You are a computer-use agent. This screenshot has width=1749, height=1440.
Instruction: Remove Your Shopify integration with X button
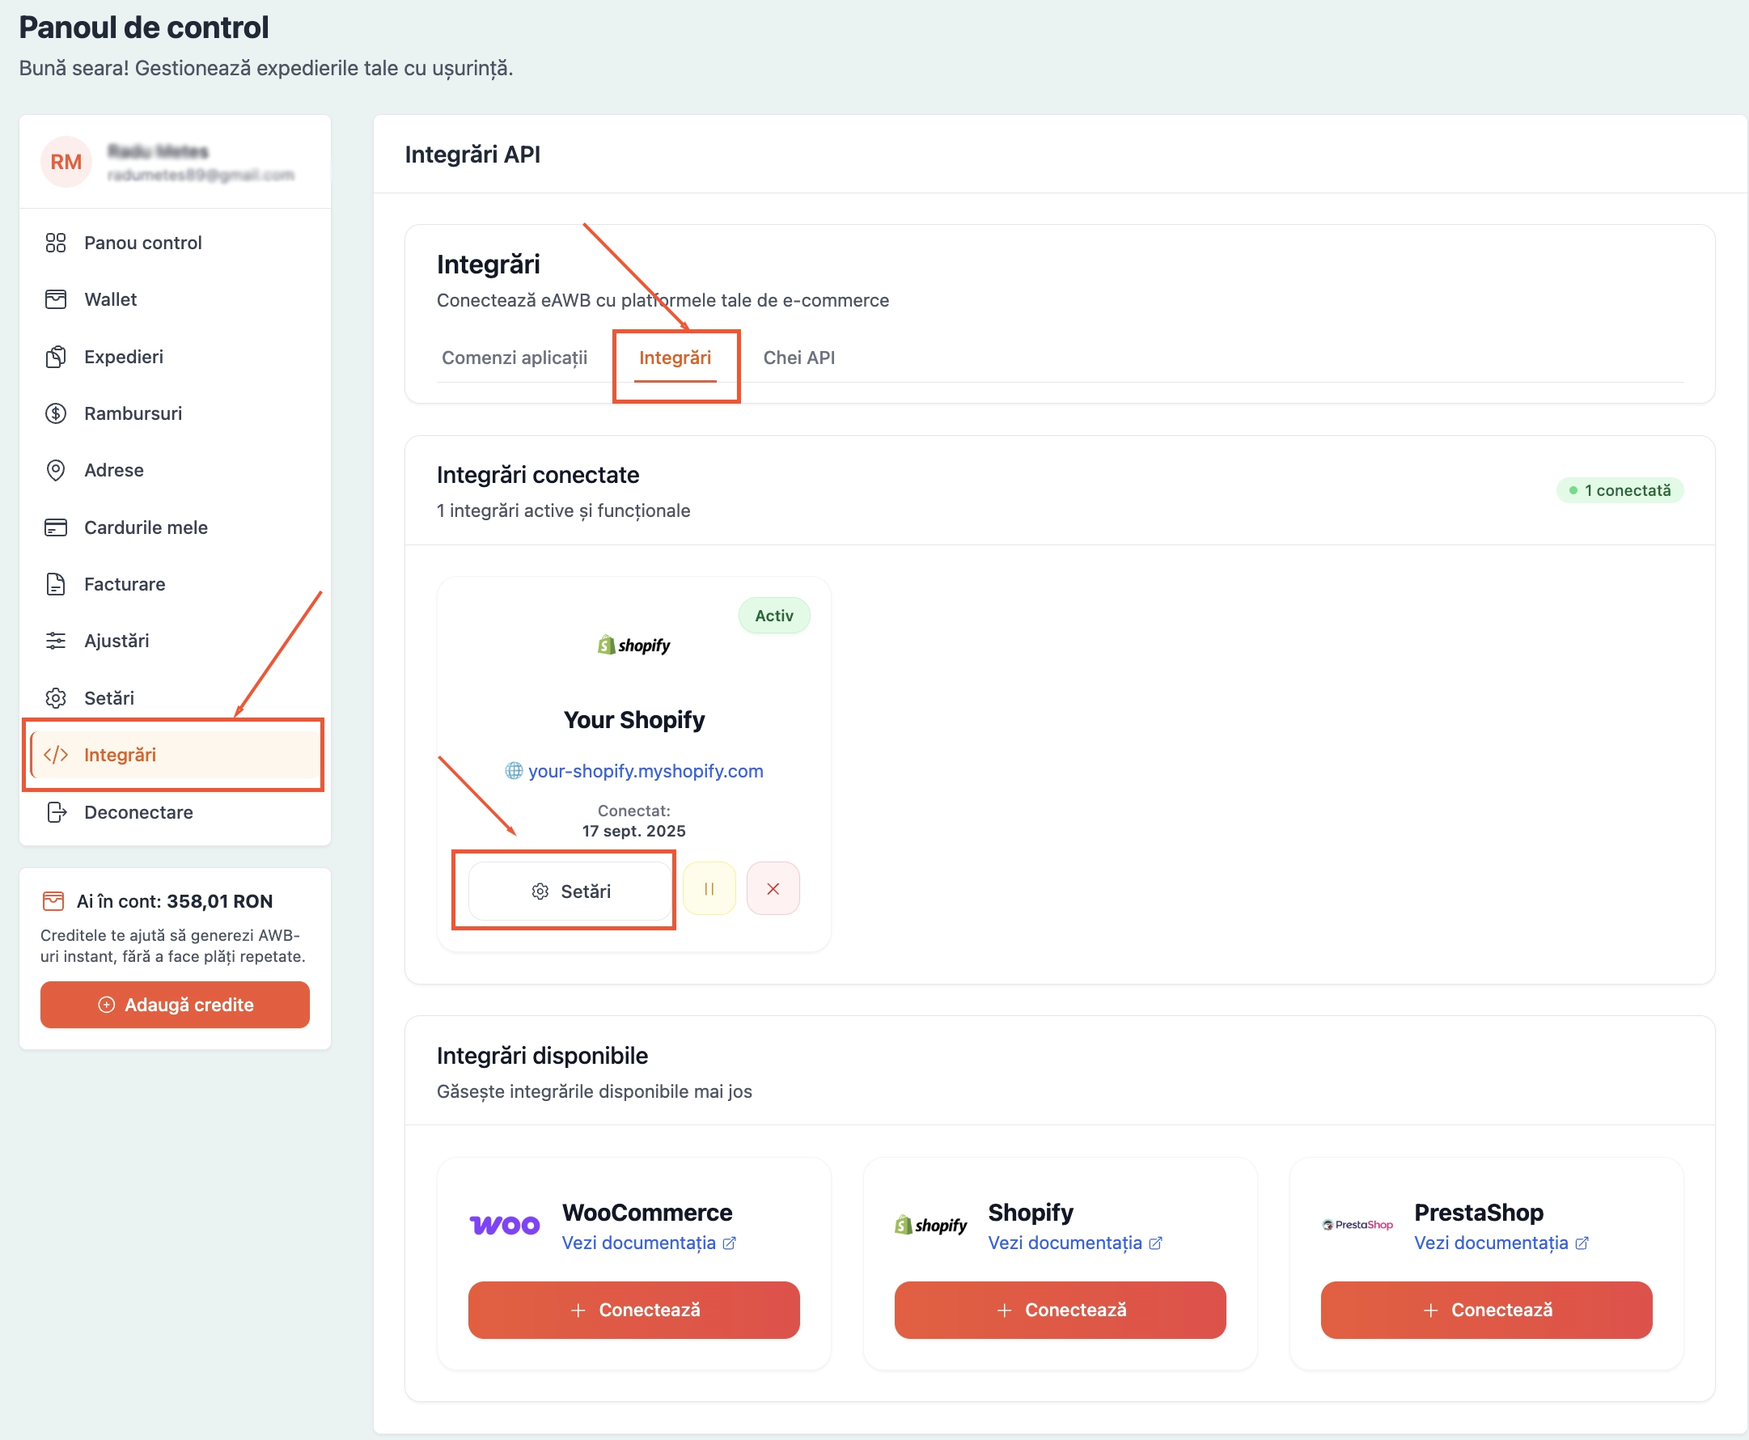tap(773, 889)
